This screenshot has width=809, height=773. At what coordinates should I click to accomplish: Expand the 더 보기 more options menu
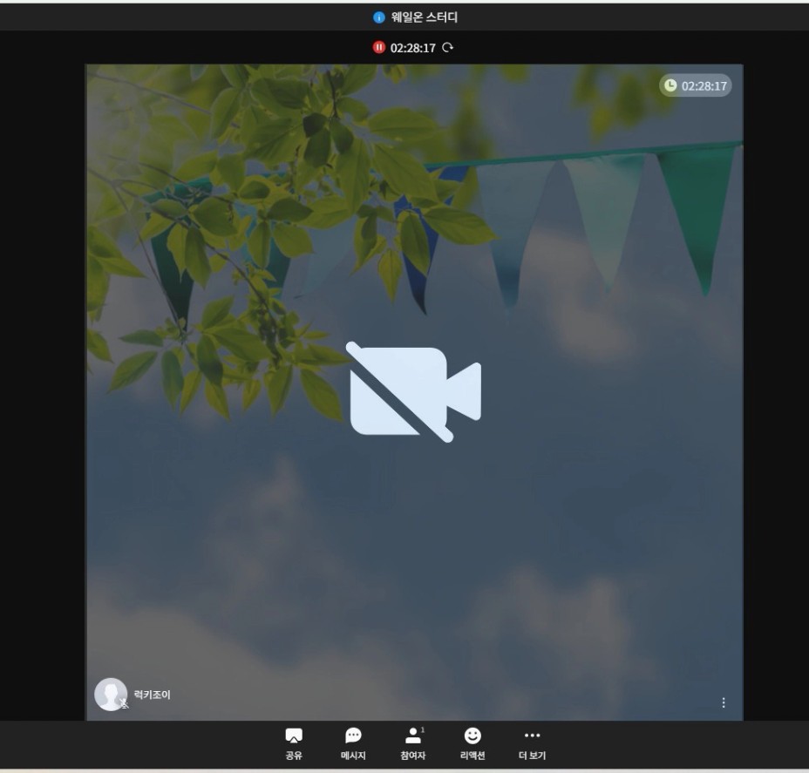click(x=532, y=743)
